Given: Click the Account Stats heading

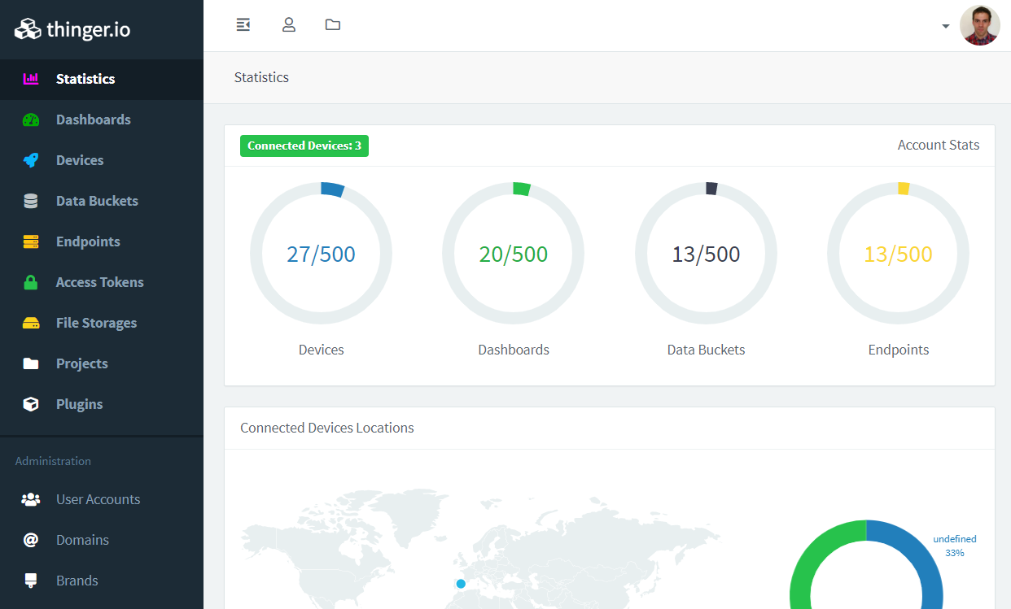Looking at the screenshot, I should pyautogui.click(x=939, y=145).
